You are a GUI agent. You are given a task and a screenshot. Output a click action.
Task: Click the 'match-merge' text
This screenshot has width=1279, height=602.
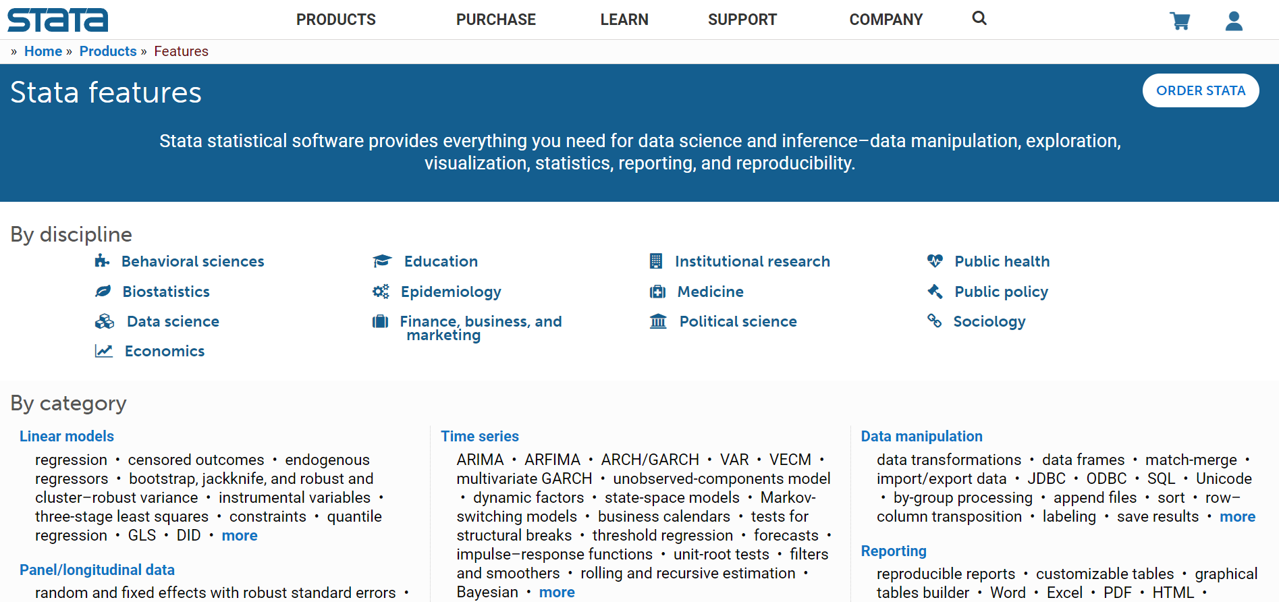coord(1191,460)
